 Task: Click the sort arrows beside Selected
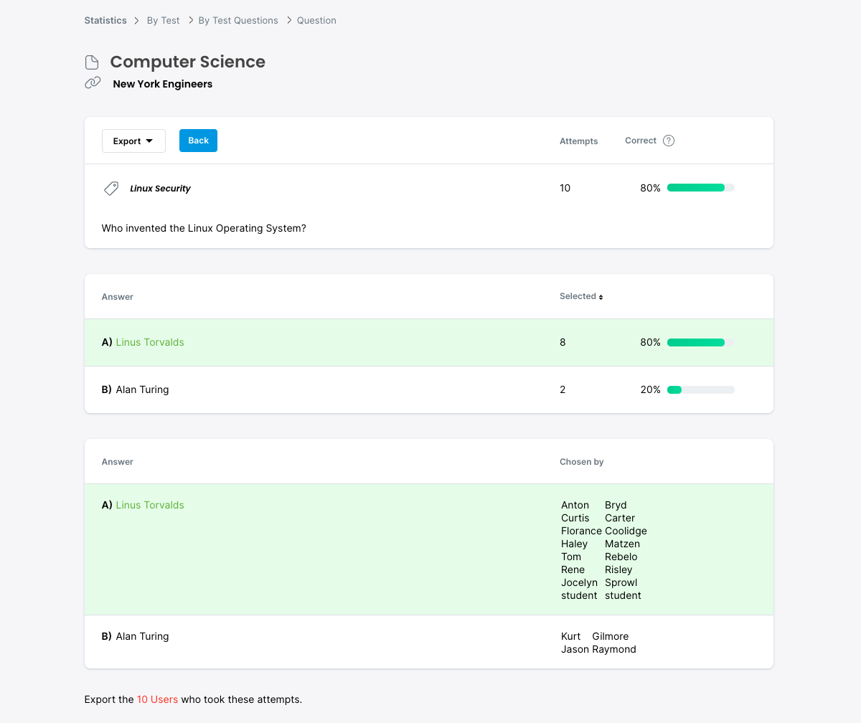[x=601, y=297]
